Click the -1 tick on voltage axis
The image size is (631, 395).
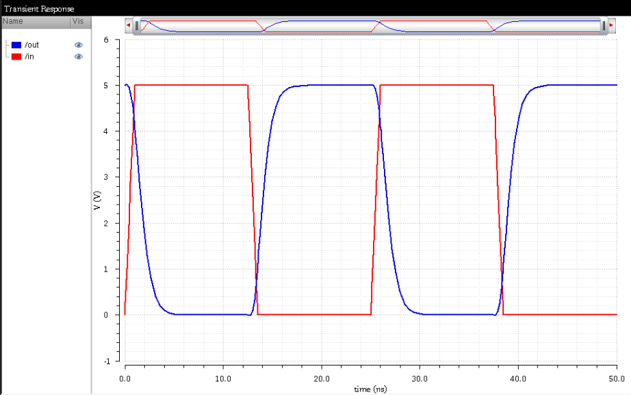(105, 361)
